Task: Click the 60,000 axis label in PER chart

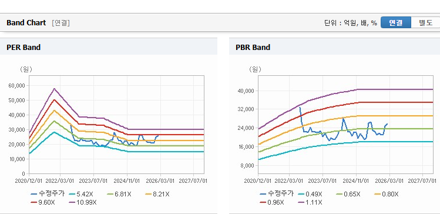Action: point(17,85)
